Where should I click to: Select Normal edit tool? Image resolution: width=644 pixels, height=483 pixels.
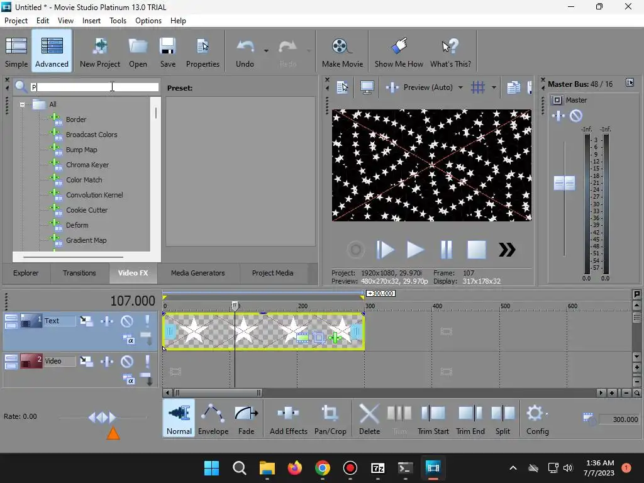(179, 418)
